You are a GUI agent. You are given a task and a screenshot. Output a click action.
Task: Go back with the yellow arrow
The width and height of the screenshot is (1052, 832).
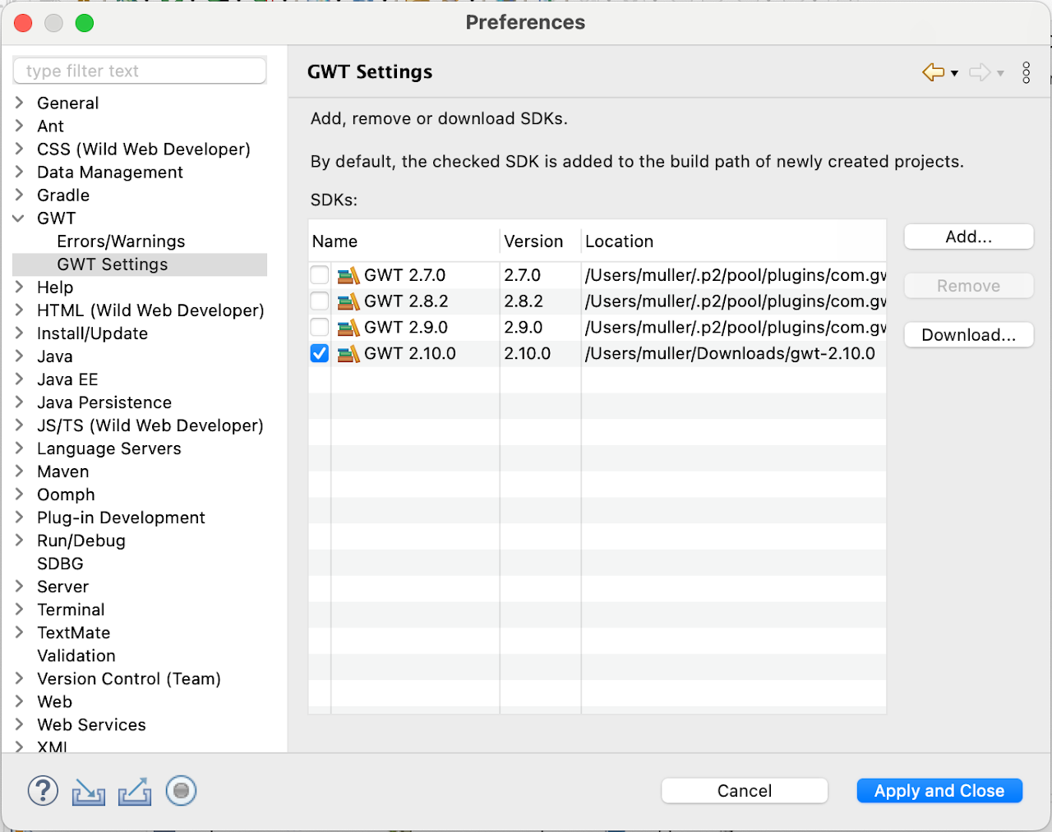click(934, 72)
